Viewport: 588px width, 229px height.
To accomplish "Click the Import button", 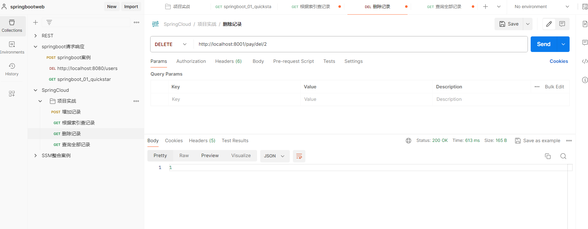I will (x=131, y=7).
